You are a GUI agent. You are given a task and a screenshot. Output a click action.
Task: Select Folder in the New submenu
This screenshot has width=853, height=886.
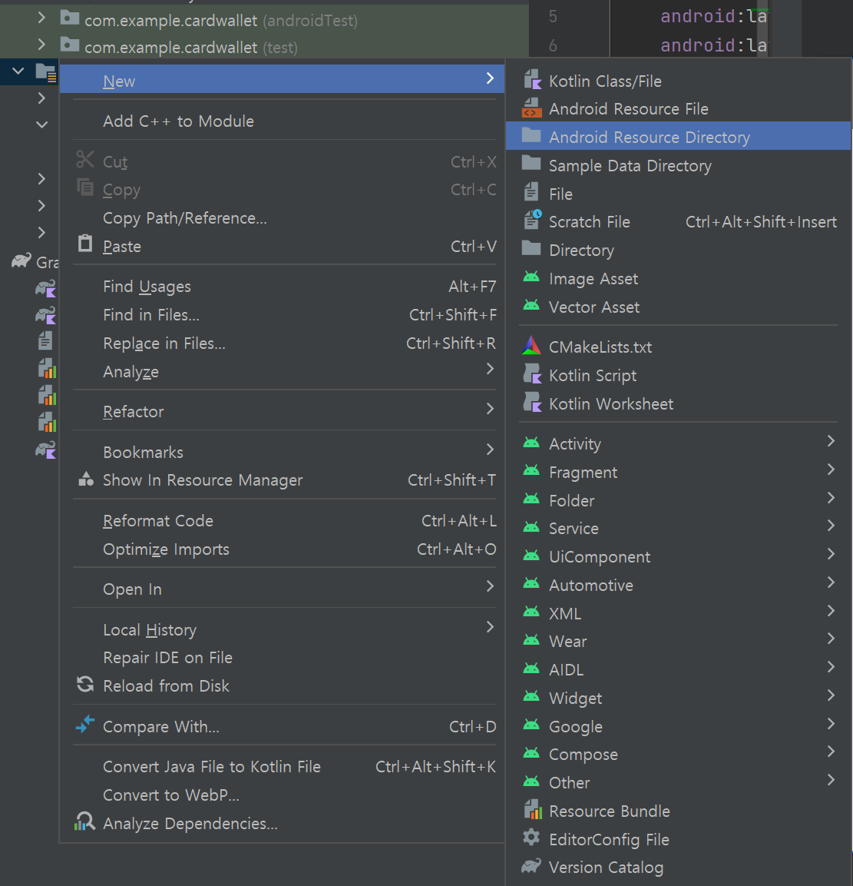678,500
